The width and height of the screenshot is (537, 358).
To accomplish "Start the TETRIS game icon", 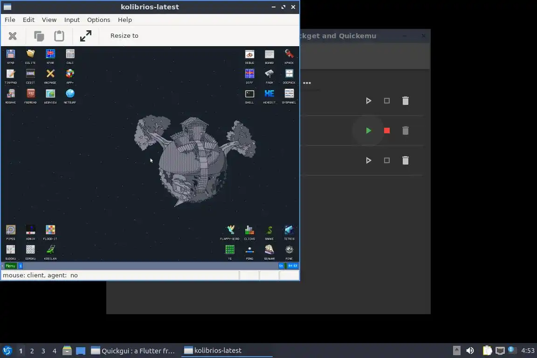I will click(289, 231).
